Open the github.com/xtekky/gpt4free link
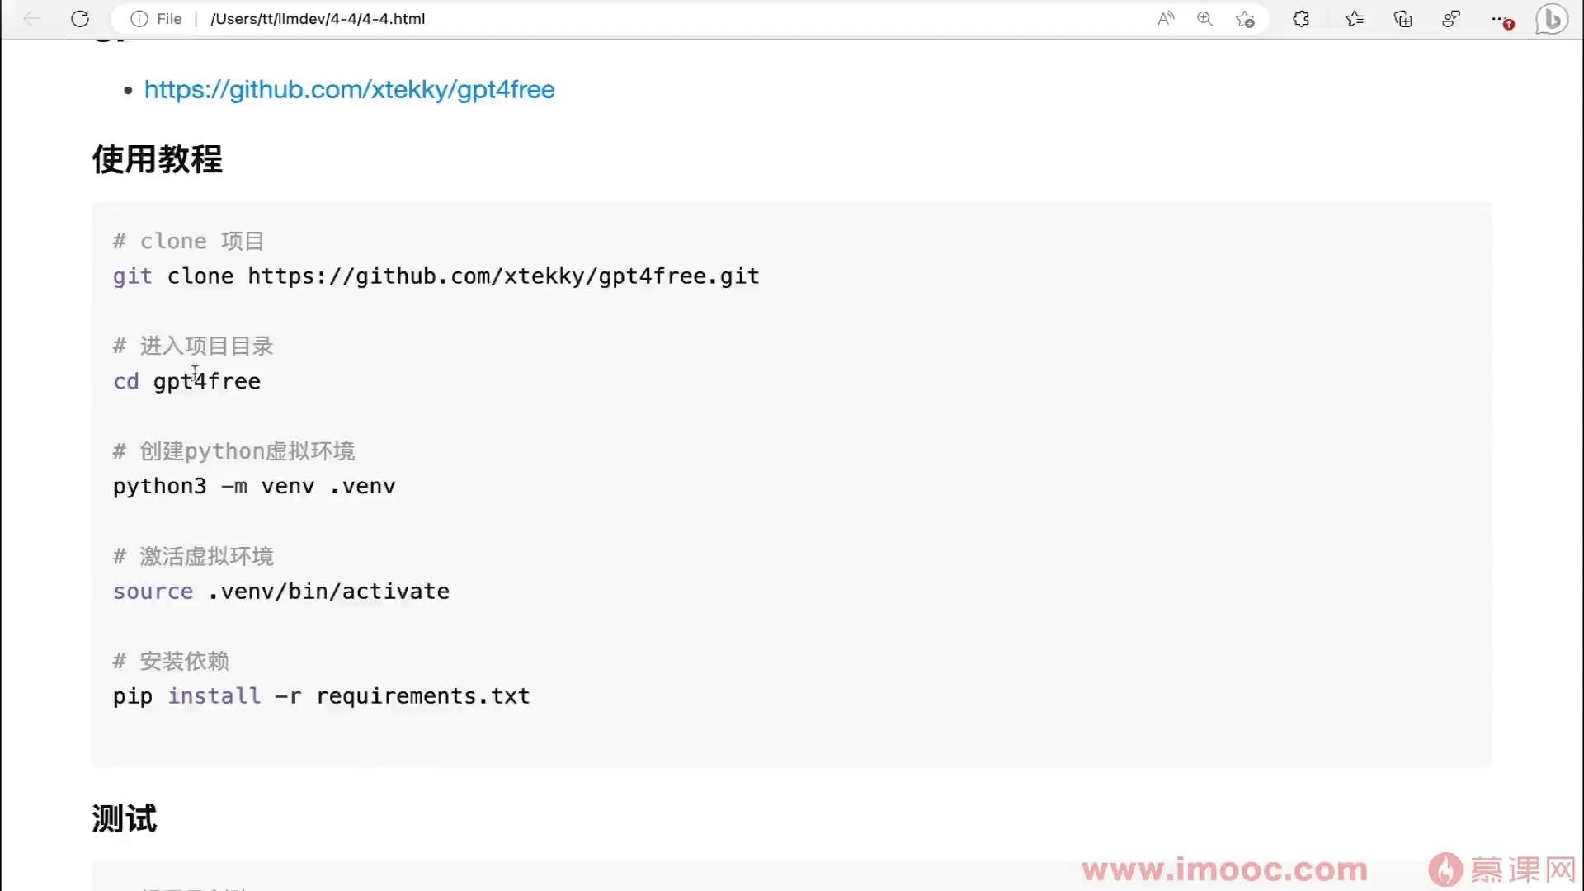1584x891 pixels. (x=349, y=89)
